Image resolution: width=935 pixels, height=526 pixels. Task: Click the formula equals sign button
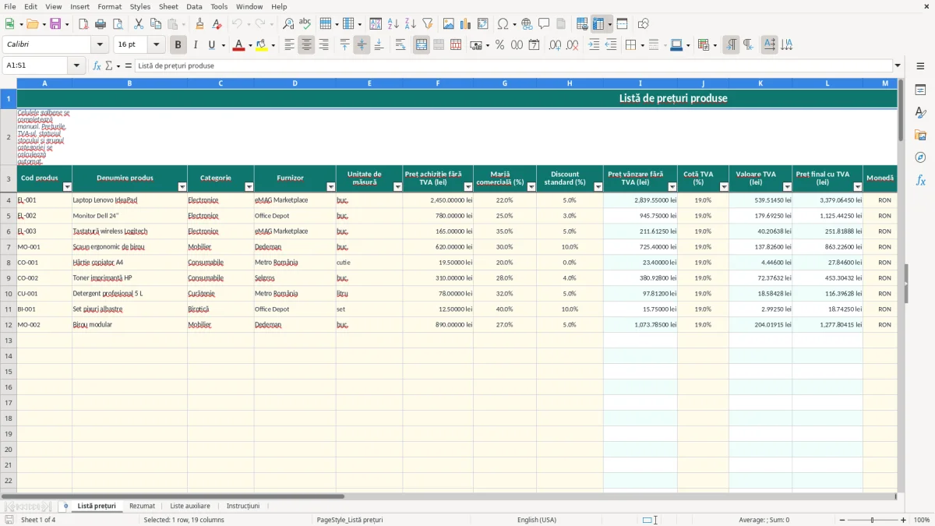pos(129,65)
